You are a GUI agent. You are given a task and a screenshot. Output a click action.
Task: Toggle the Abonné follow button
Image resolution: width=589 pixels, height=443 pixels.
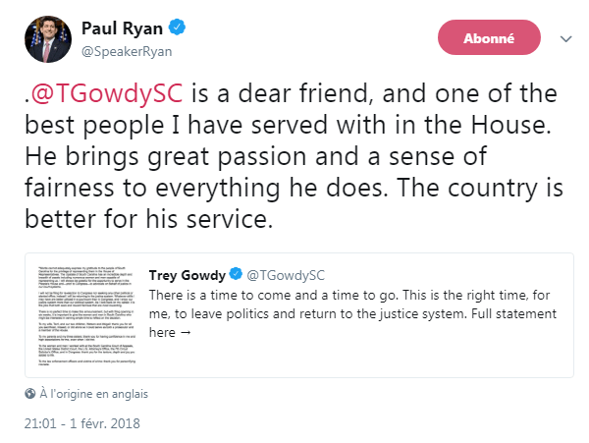[488, 38]
